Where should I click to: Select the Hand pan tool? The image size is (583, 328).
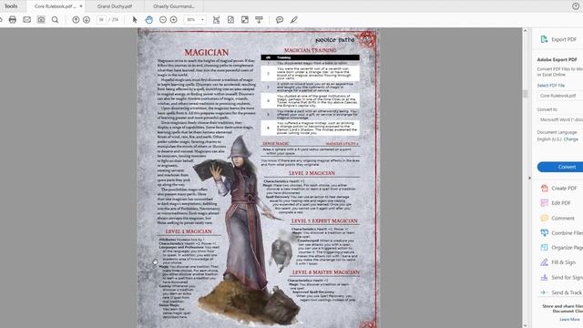point(148,20)
